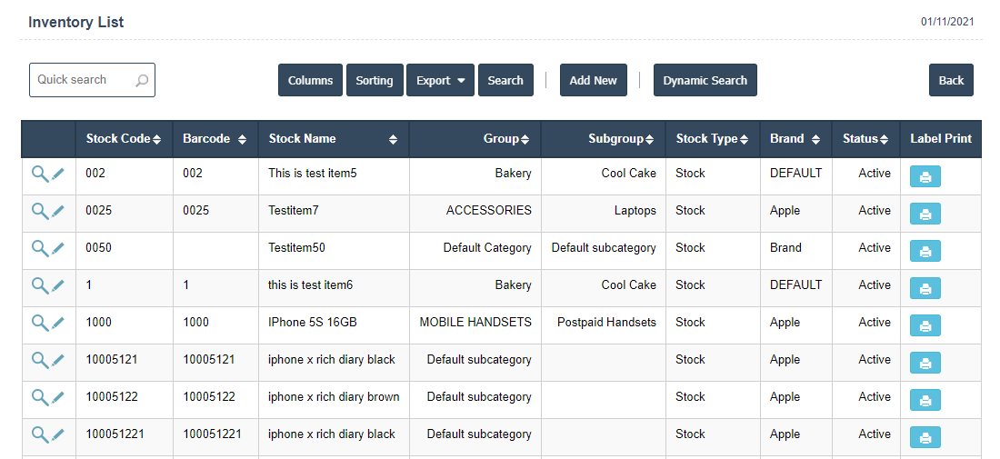
Task: Edit the 'this is test item6' row
Action: 58,285
